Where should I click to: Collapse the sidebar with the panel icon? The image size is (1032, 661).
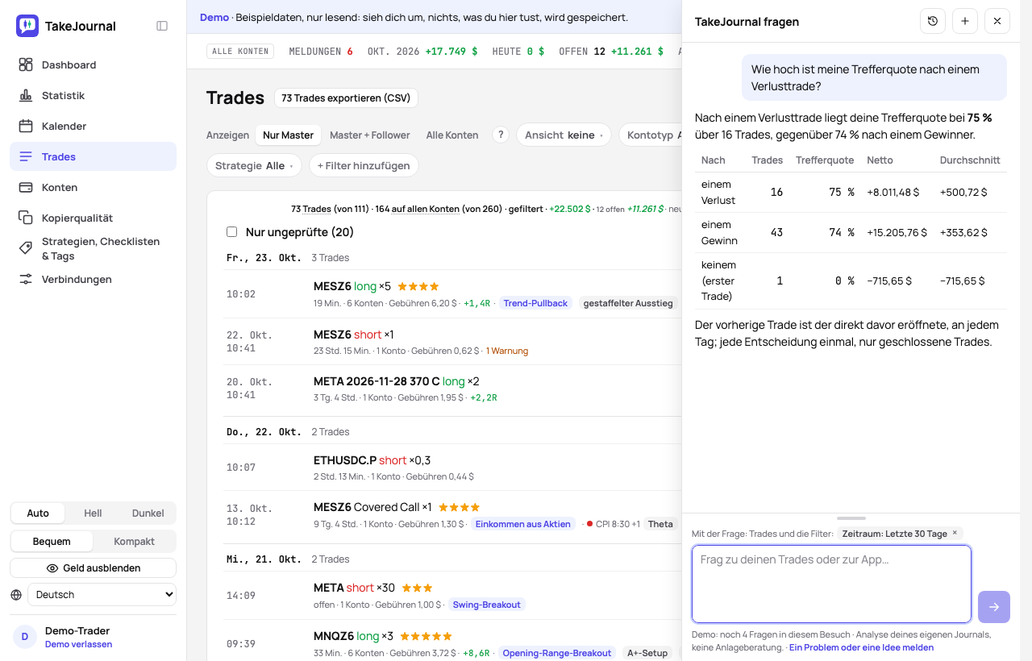[x=162, y=26]
